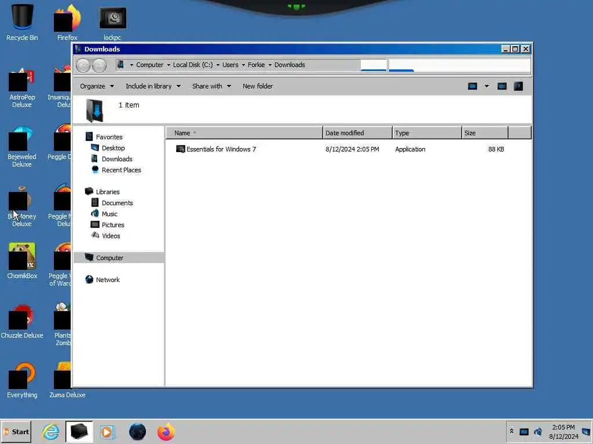This screenshot has width=593, height=444.
Task: Open Recycle Bin on the desktop
Action: (x=22, y=22)
